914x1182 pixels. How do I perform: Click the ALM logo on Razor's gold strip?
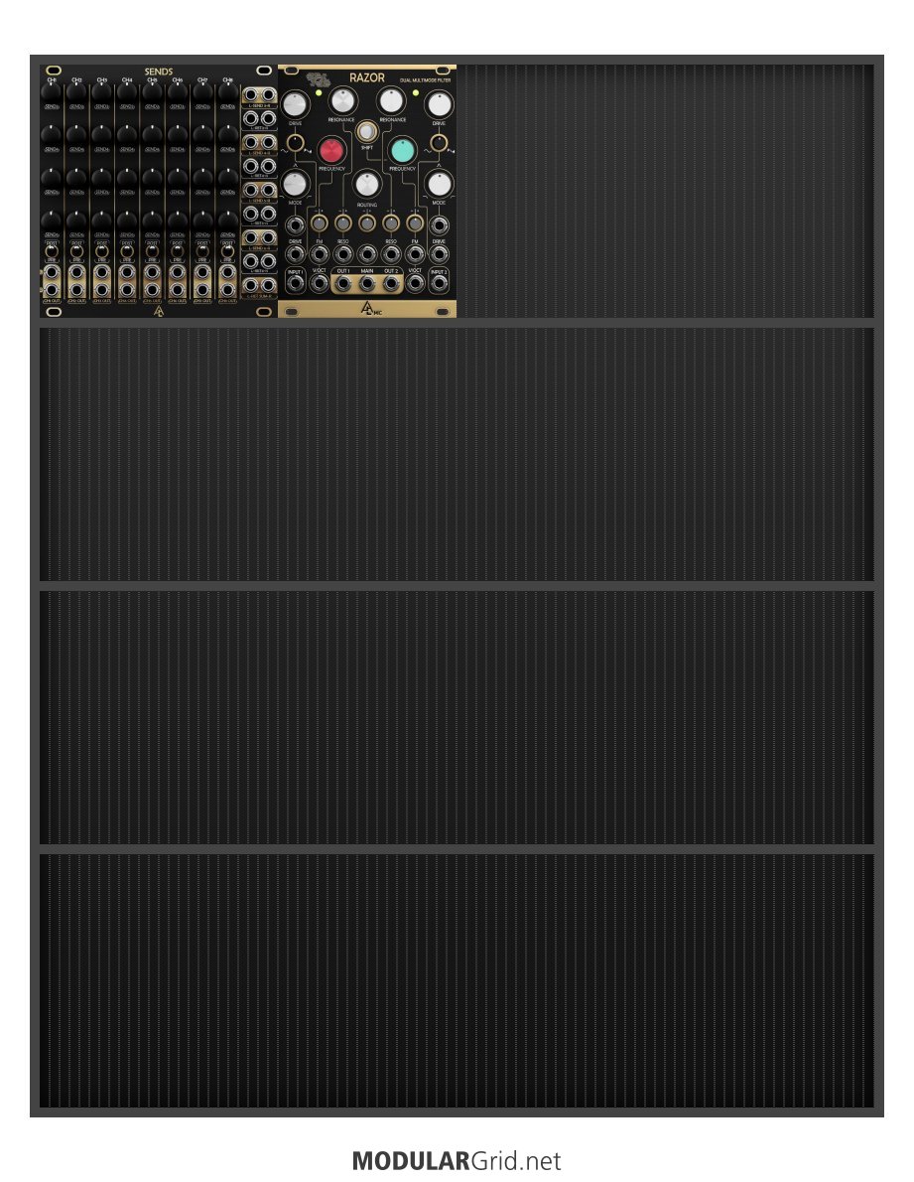click(370, 308)
